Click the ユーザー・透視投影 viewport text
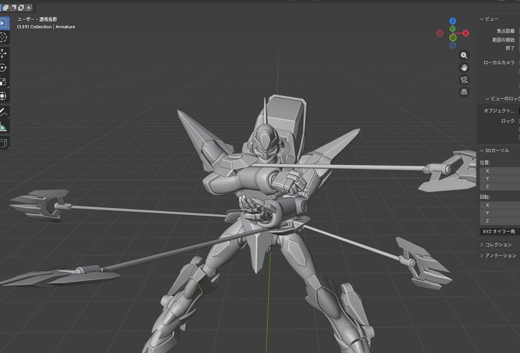 37,19
